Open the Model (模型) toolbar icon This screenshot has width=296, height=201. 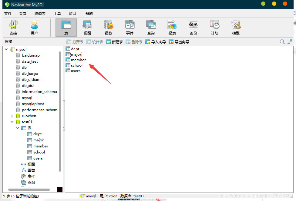point(236,28)
